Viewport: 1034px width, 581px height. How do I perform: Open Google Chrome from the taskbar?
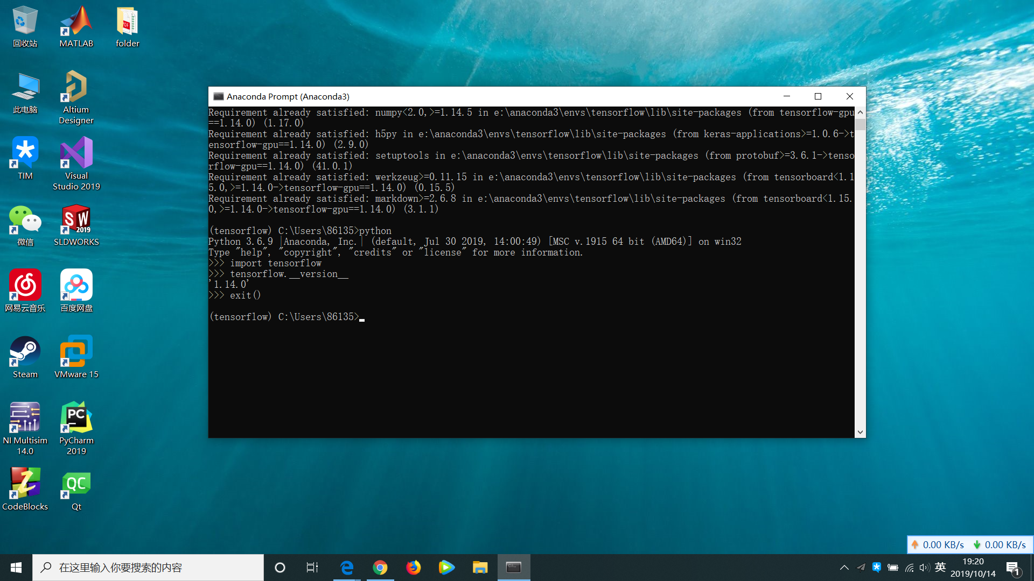coord(380,568)
